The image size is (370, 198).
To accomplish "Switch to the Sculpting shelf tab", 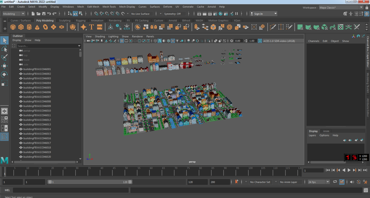I will (65, 21).
